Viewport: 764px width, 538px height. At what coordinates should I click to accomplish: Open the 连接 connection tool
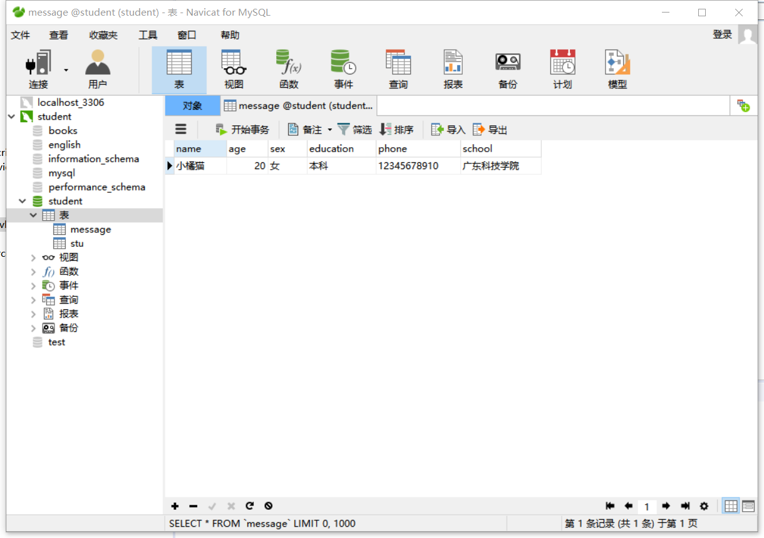(38, 70)
